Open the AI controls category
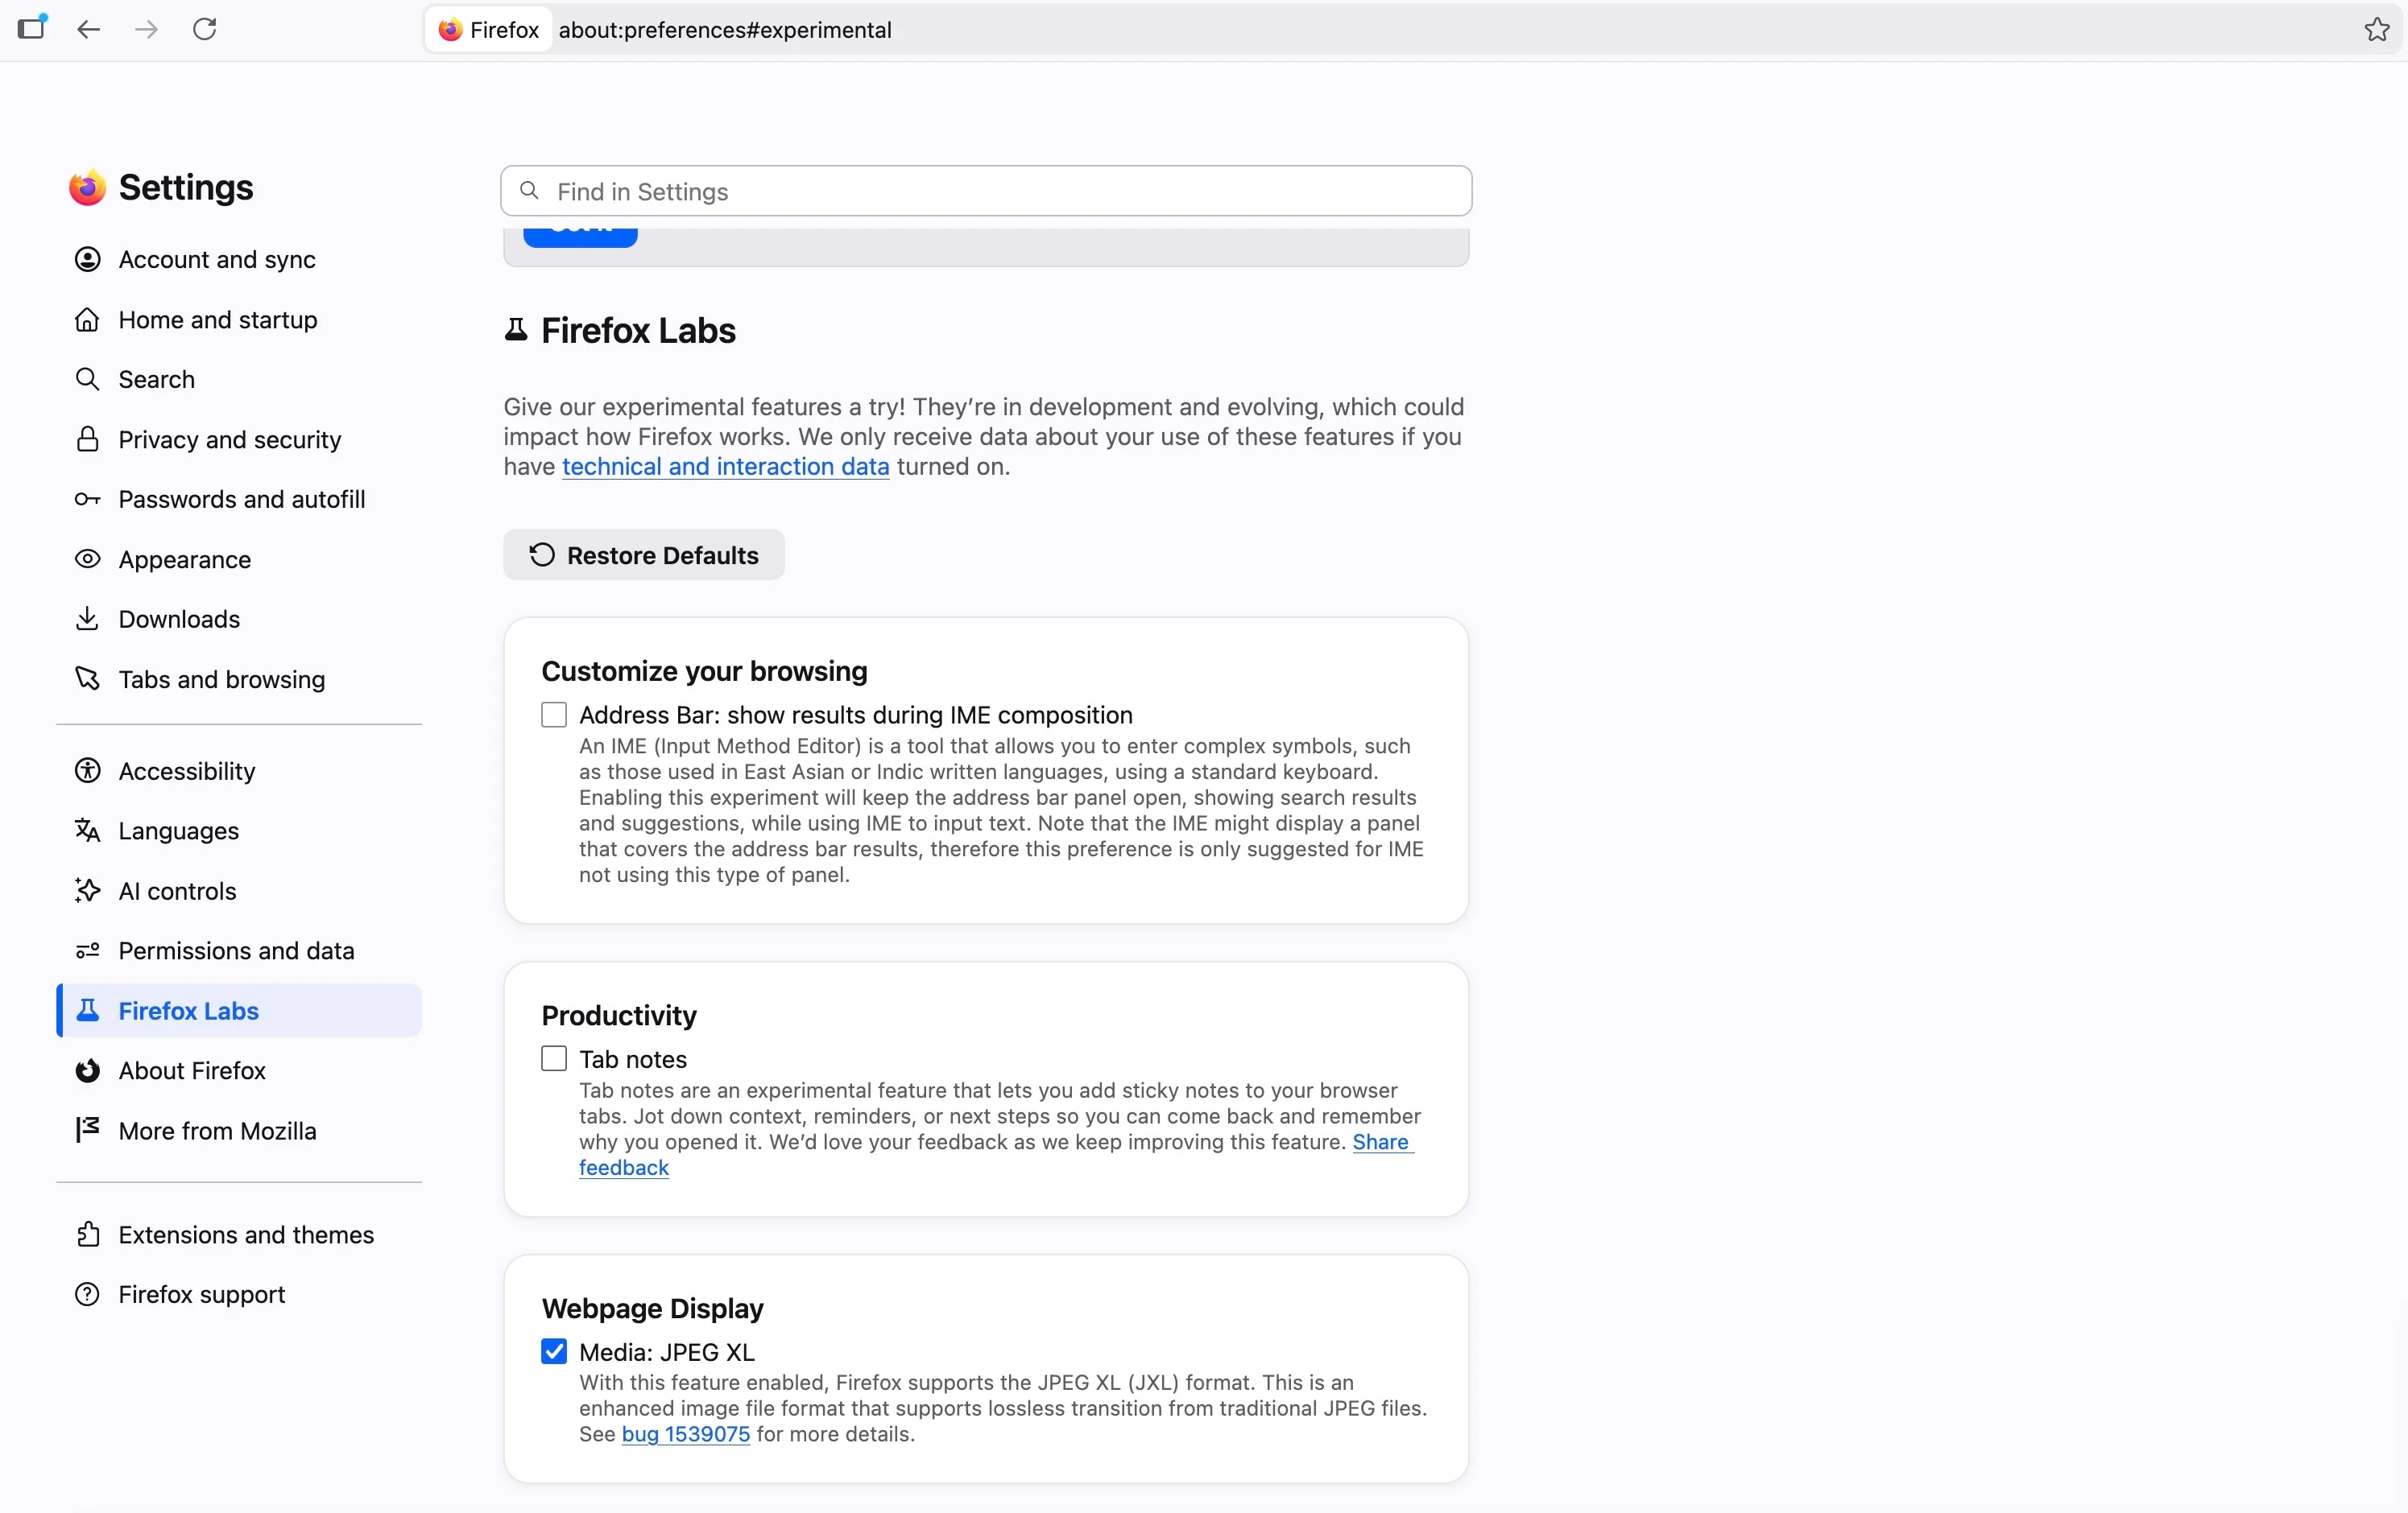2408x1513 pixels. coord(239,892)
